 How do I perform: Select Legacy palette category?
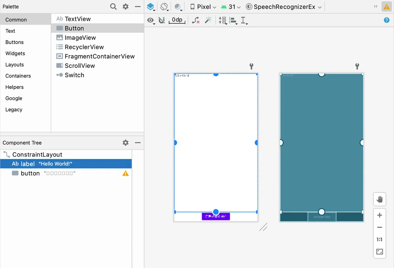click(26, 110)
